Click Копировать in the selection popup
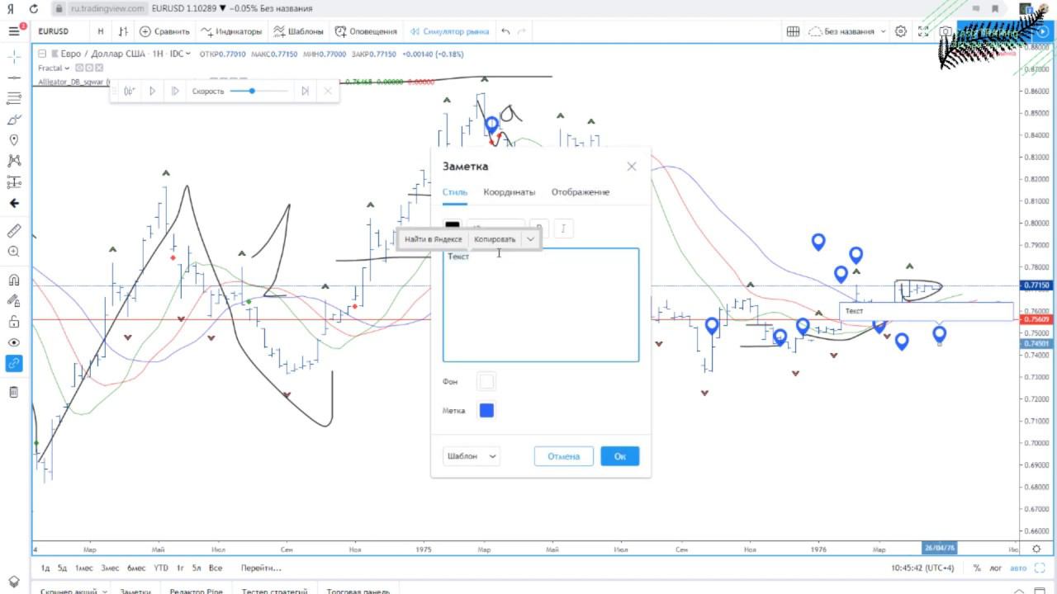 [495, 239]
